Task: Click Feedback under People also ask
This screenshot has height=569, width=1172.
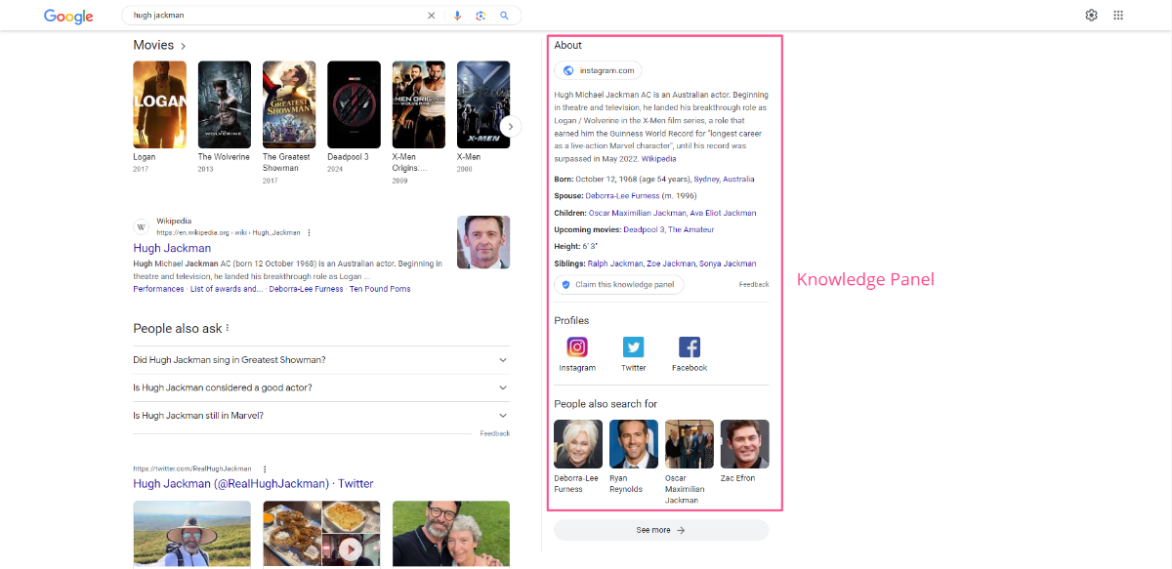Action: [494, 433]
